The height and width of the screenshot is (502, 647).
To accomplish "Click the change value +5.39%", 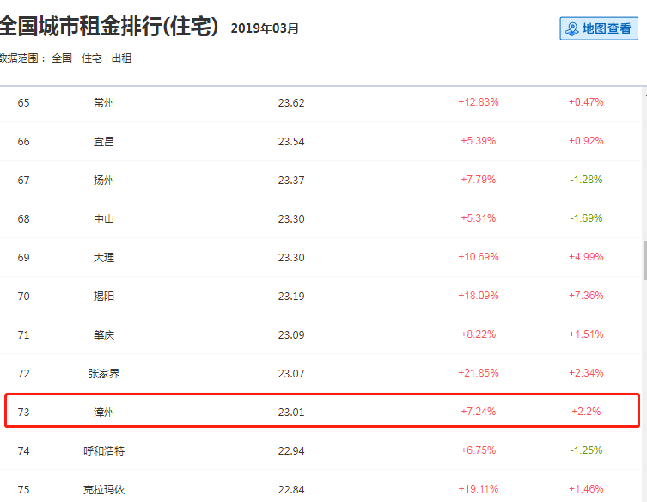I will point(479,141).
